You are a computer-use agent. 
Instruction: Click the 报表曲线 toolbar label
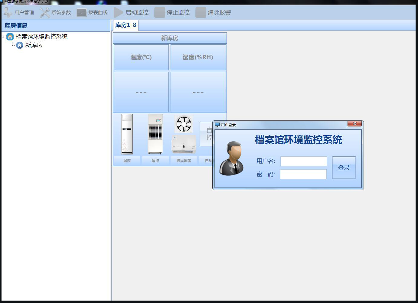click(98, 13)
